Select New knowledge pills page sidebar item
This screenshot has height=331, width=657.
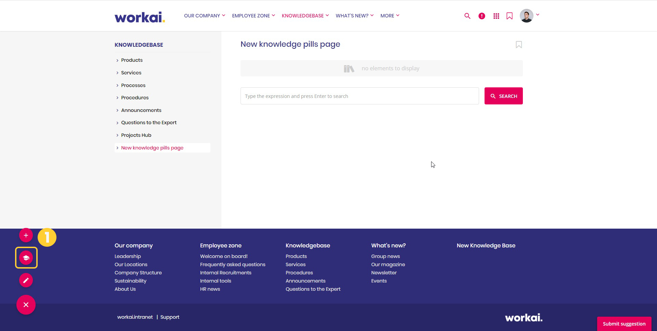point(152,148)
